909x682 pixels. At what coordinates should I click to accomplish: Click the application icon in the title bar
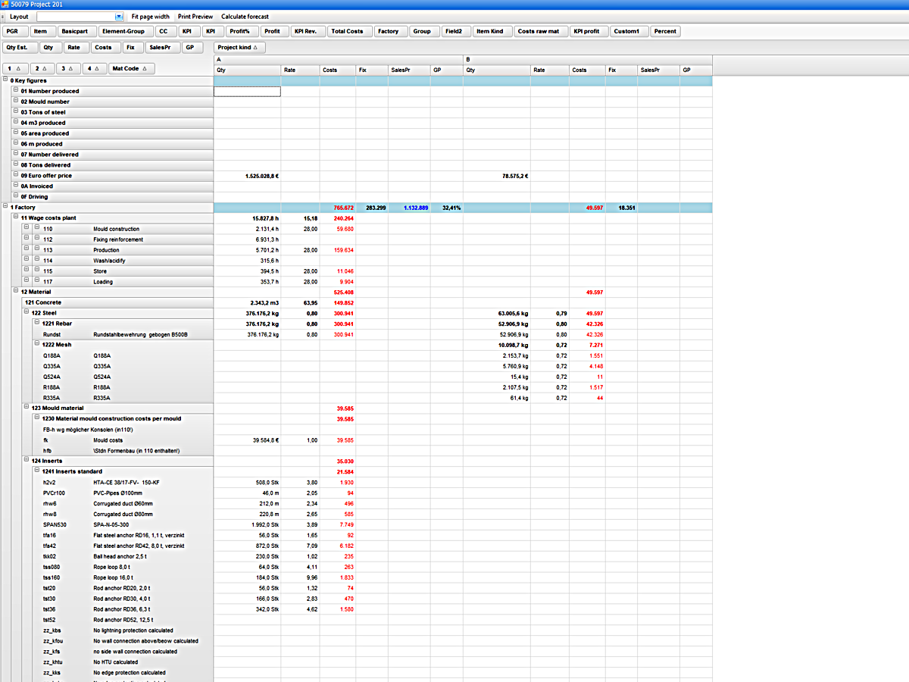pos(6,5)
